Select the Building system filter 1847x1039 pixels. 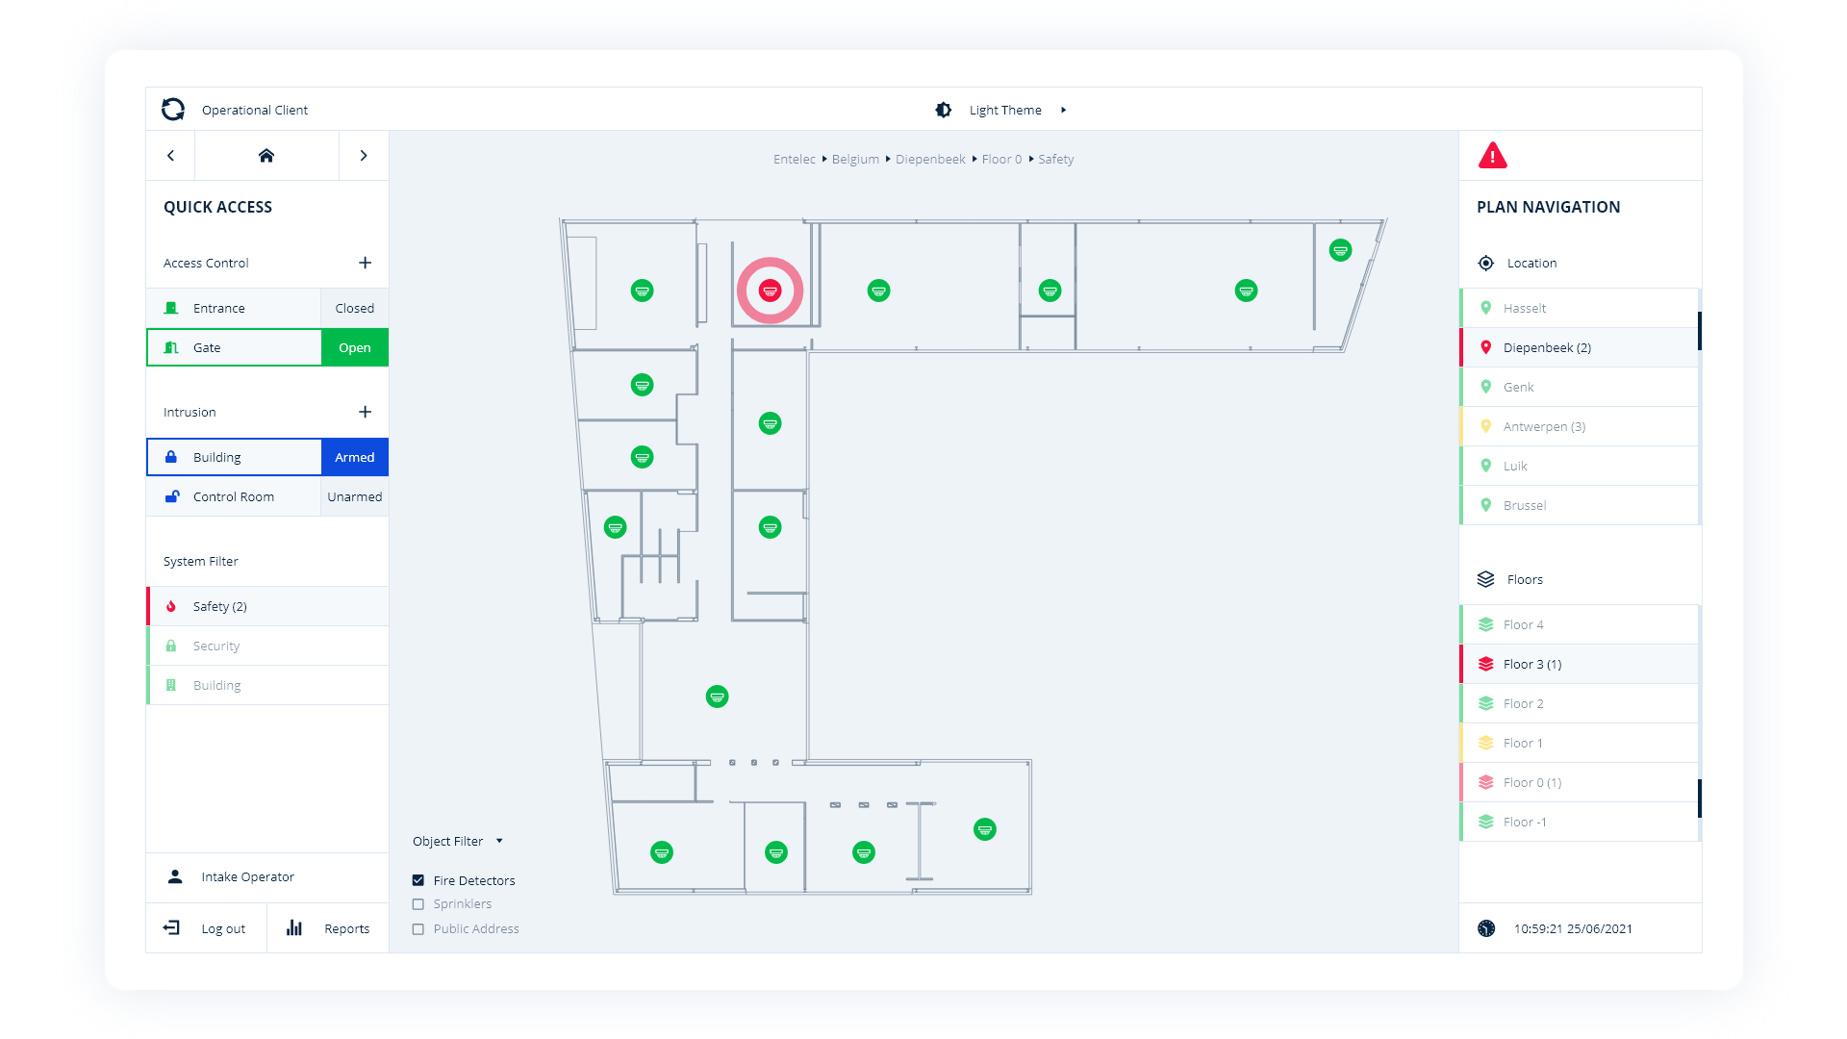point(267,685)
